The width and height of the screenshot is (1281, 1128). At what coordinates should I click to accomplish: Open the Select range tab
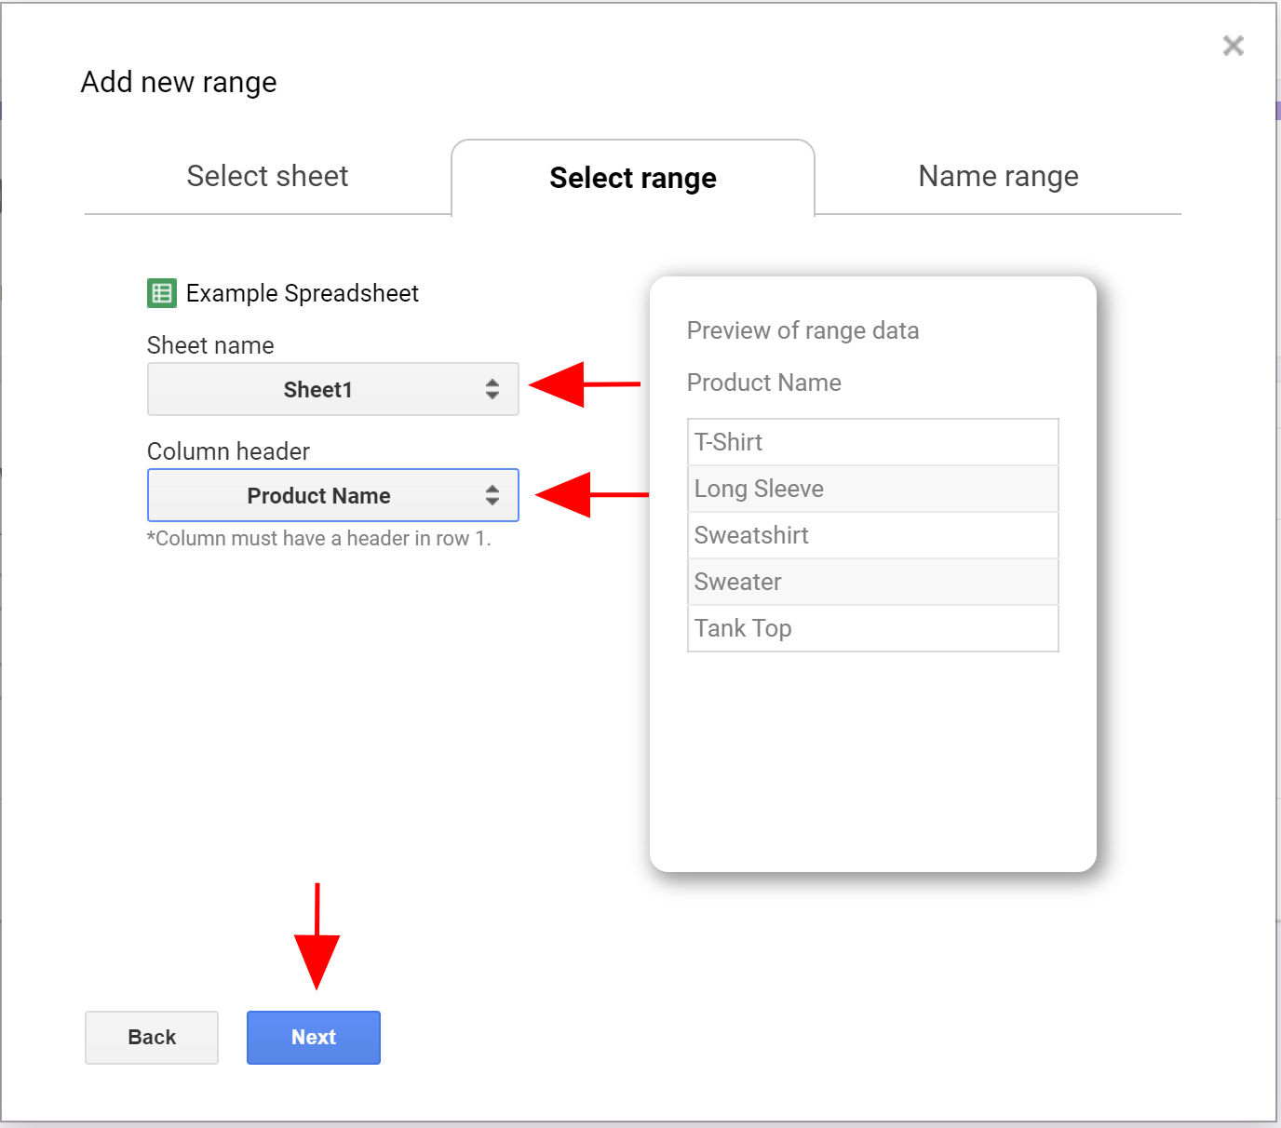pos(633,178)
